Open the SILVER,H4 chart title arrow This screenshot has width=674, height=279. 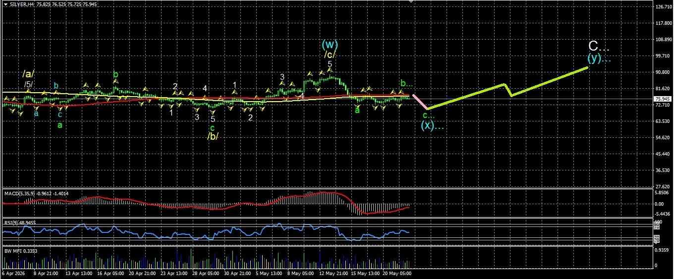tap(5, 4)
